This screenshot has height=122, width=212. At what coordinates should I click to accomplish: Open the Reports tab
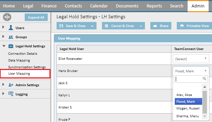point(154,6)
